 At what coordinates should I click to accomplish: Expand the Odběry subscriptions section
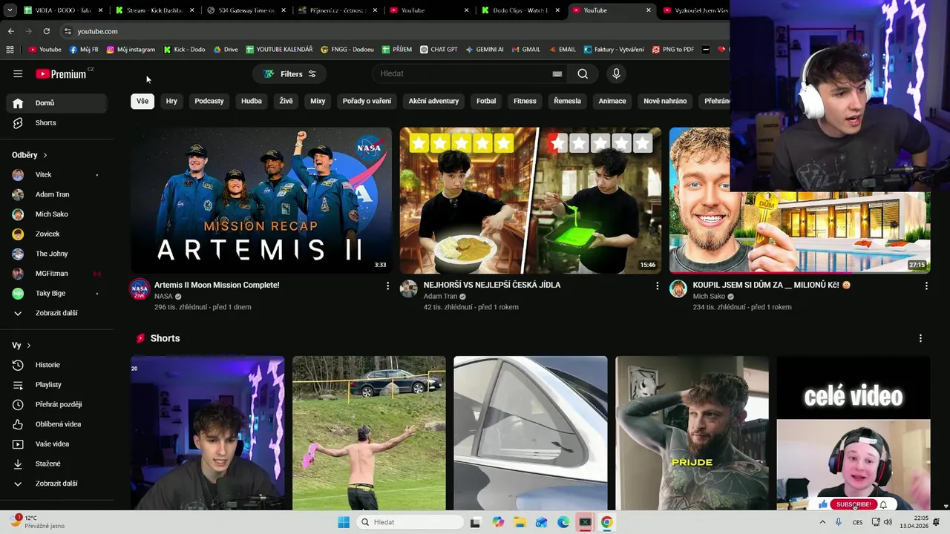pyautogui.click(x=30, y=155)
